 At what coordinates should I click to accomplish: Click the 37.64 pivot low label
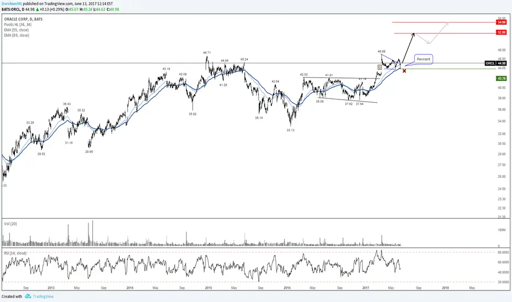click(x=359, y=104)
